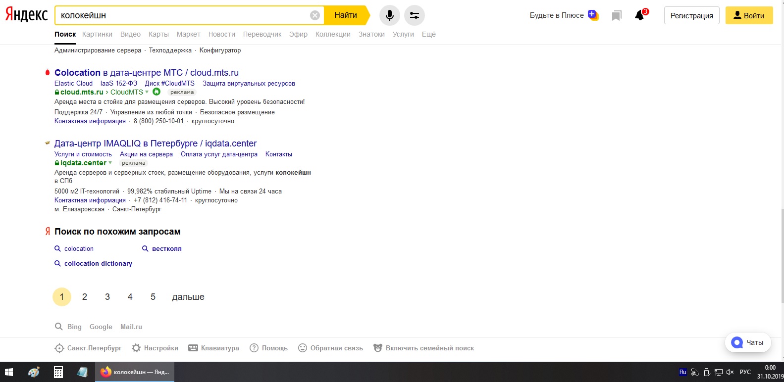
Task: Go to results page 5
Action: pos(153,297)
